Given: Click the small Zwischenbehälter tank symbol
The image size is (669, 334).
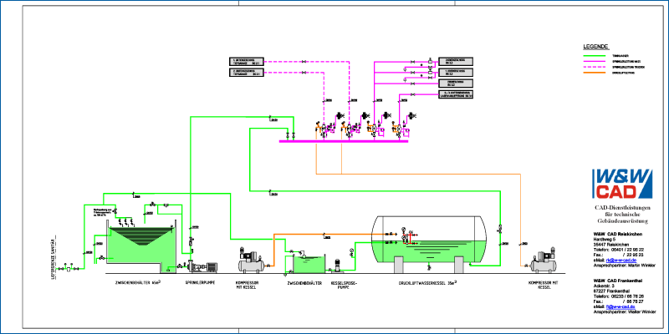Looking at the screenshot, I should click(308, 264).
